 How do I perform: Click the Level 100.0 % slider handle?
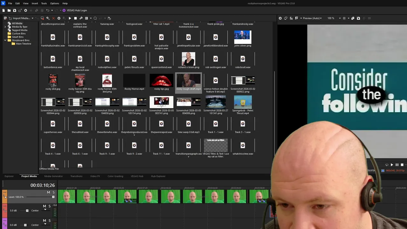53,197
